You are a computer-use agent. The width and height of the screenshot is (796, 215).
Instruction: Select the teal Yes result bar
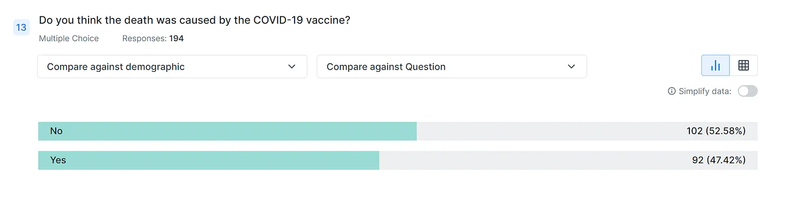pyautogui.click(x=208, y=161)
